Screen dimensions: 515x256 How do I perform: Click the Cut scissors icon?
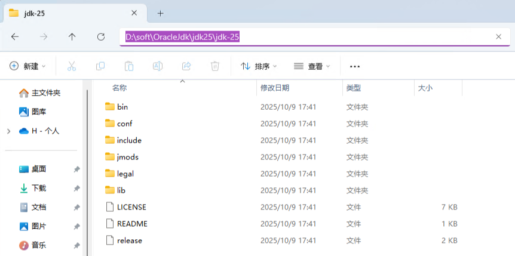(72, 66)
